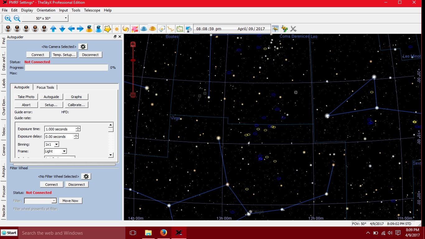
Task: Open camera settings gear next to No Camera Selected
Action: [83, 47]
